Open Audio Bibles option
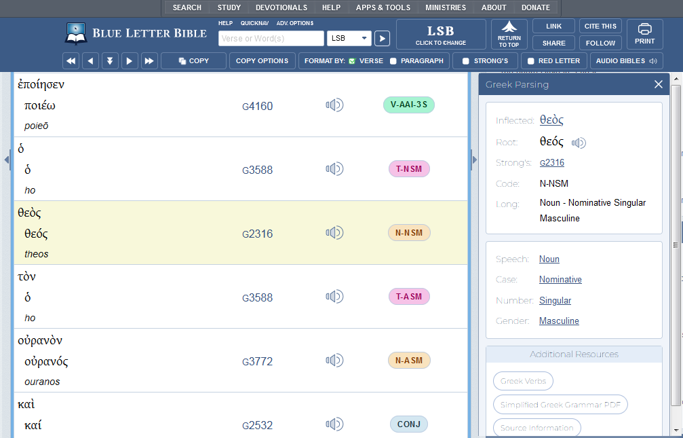683x438 pixels. pos(627,61)
